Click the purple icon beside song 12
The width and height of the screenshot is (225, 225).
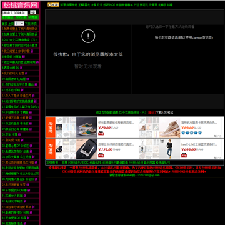(x=22, y=90)
